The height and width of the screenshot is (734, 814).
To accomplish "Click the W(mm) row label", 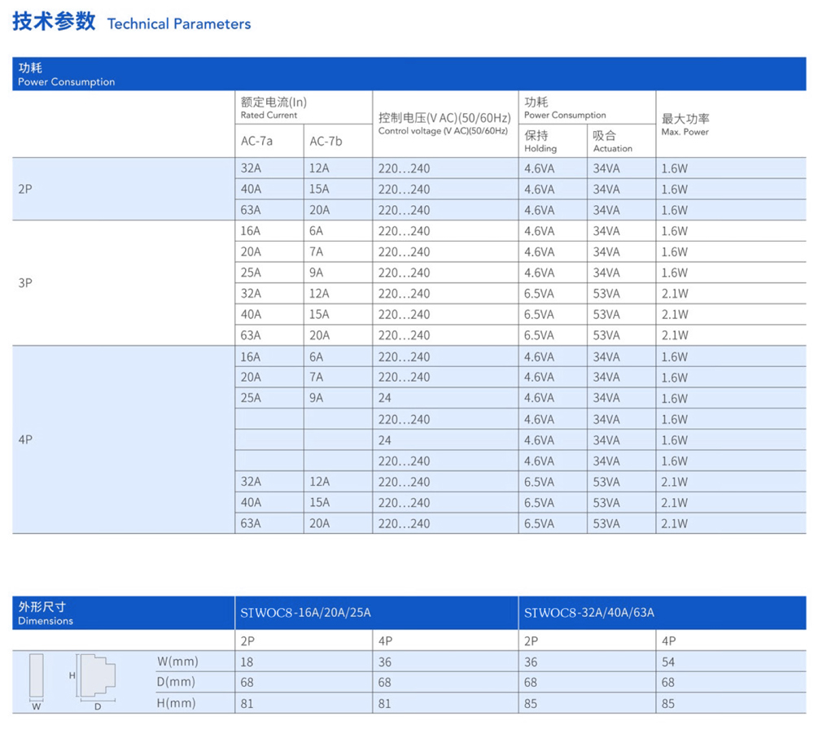I will click(x=177, y=662).
